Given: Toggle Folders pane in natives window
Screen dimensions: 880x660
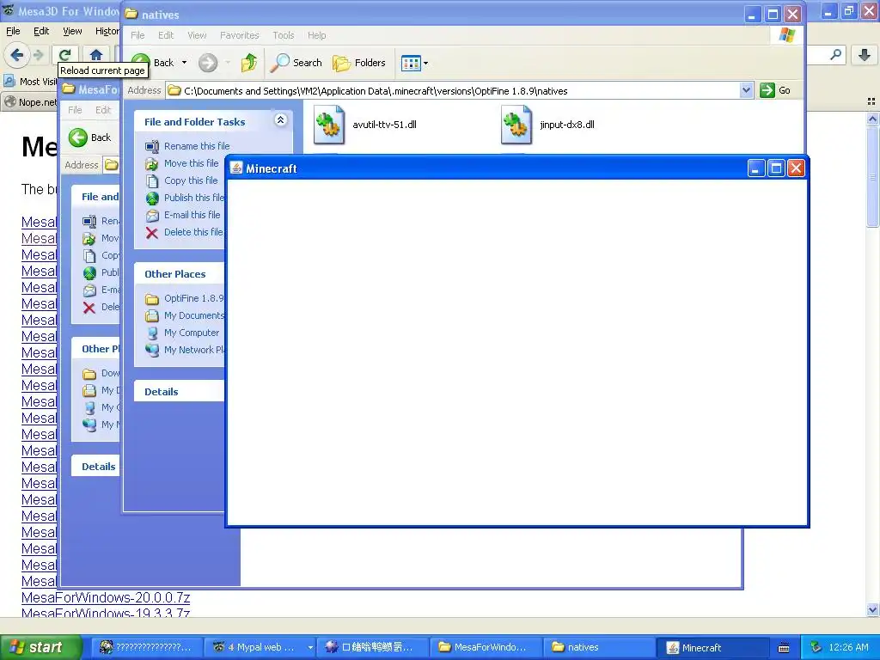Looking at the screenshot, I should click(x=358, y=63).
